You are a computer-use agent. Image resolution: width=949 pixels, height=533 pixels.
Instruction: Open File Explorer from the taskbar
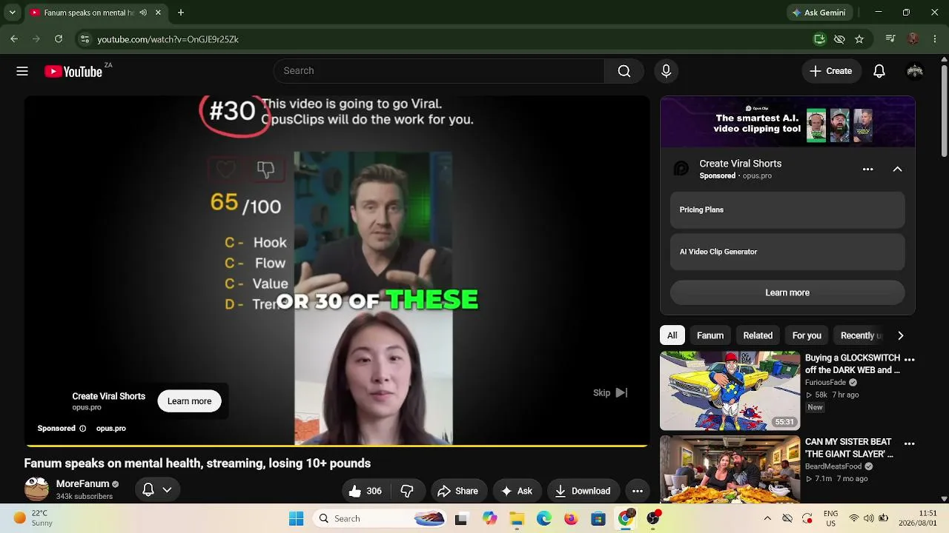click(x=517, y=519)
